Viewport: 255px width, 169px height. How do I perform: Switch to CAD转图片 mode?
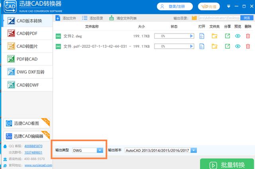pos(27,46)
